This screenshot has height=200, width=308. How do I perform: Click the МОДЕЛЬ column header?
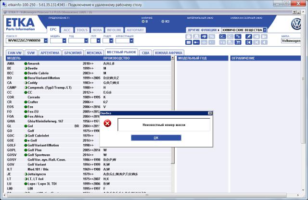(14, 58)
